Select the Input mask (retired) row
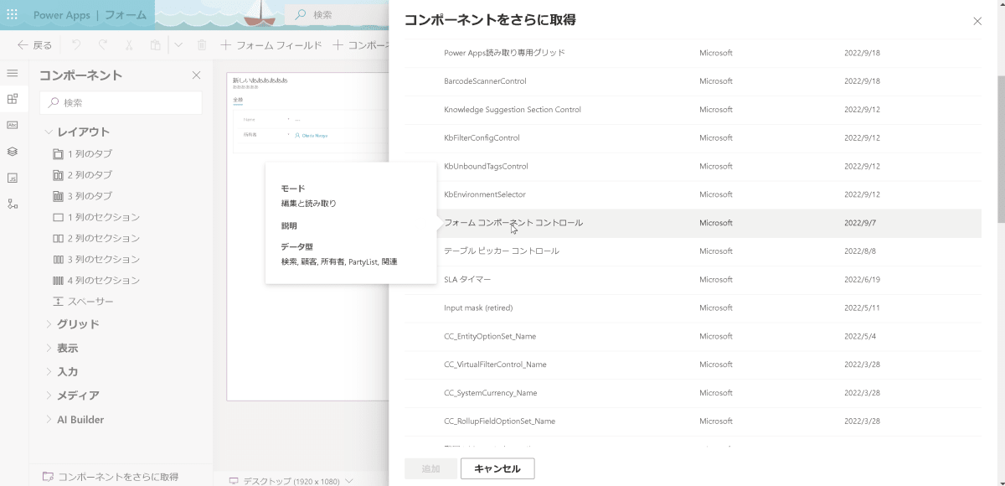Image resolution: width=1005 pixels, height=486 pixels. point(693,308)
